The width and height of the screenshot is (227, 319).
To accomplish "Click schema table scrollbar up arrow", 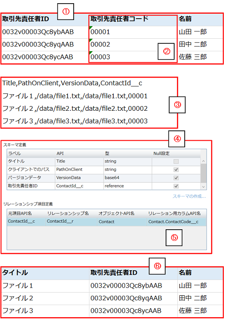I will click(203, 161).
